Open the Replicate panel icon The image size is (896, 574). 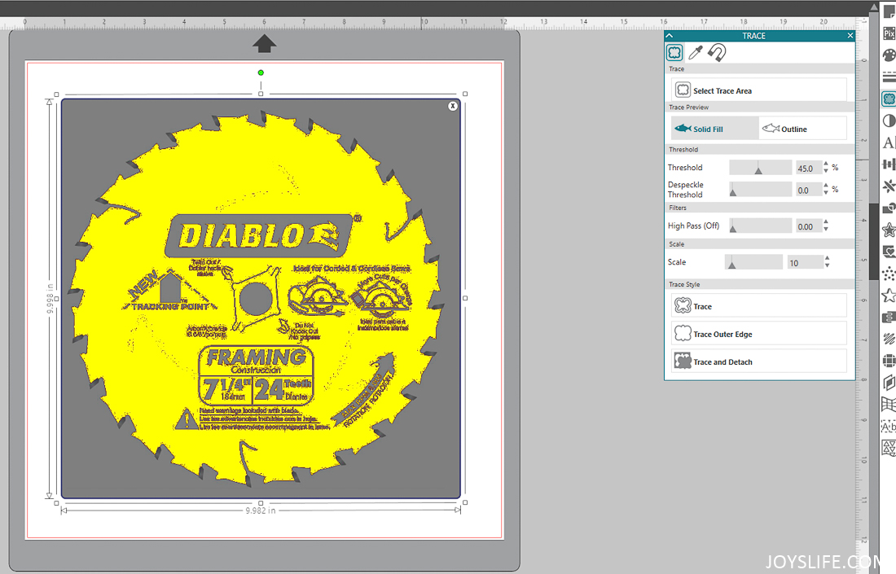tap(889, 186)
